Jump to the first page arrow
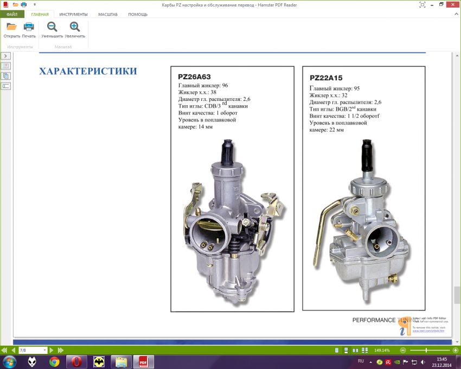461x369 pixels. coord(4,350)
